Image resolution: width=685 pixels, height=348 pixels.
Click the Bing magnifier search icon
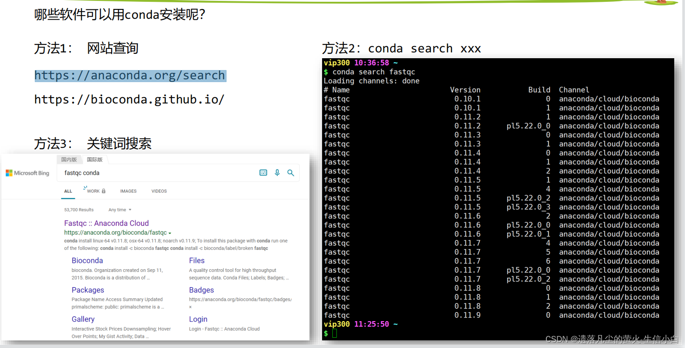click(x=291, y=172)
